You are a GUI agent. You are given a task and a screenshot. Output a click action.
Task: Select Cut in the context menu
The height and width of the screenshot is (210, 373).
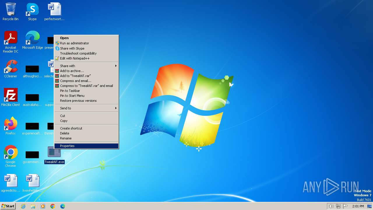click(x=87, y=116)
